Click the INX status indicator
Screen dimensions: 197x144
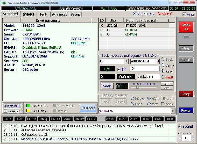pyautogui.click(x=20, y=119)
